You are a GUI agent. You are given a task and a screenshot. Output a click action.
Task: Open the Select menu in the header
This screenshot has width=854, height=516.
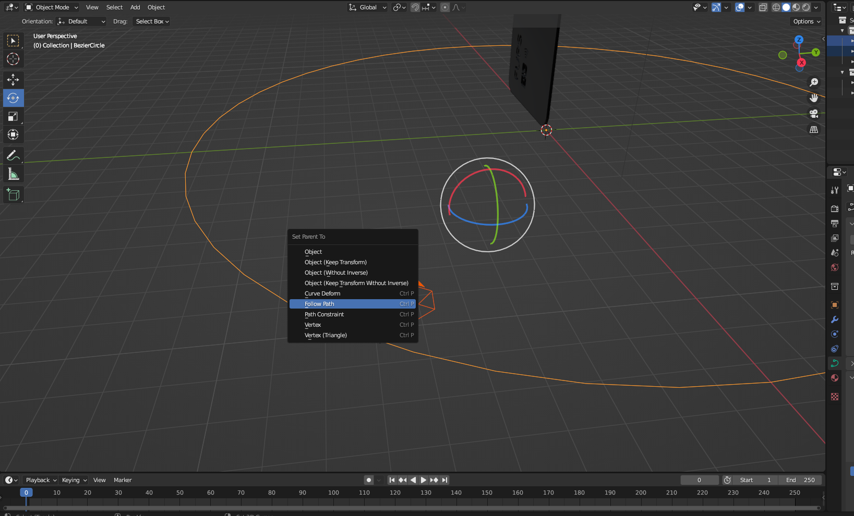(114, 7)
